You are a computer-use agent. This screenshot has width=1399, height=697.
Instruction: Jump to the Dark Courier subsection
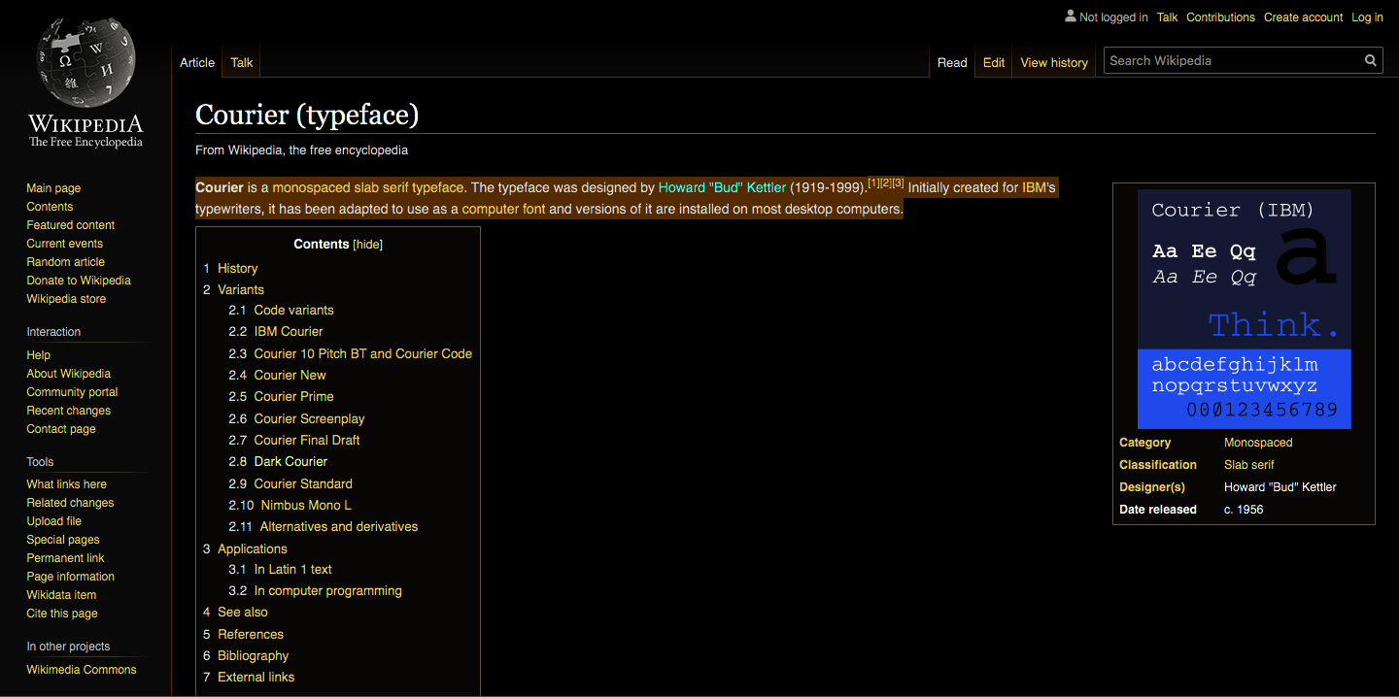[290, 461]
